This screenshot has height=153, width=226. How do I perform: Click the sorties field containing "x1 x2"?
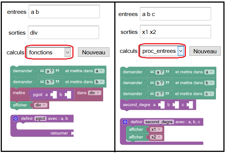point(176,32)
